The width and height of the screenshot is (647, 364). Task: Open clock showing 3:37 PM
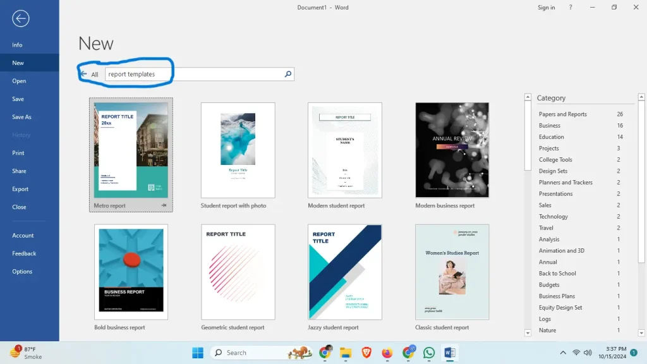click(612, 353)
